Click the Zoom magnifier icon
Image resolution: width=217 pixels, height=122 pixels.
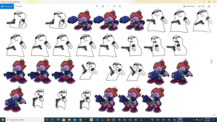coord(97,6)
